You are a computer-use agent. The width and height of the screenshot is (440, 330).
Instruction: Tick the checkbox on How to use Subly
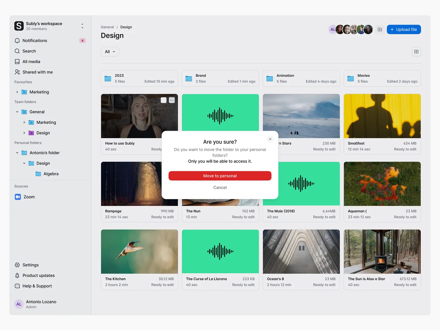(x=164, y=100)
